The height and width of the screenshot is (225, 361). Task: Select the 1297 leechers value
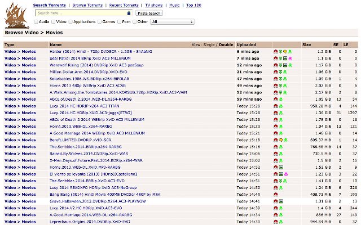tap(353, 113)
